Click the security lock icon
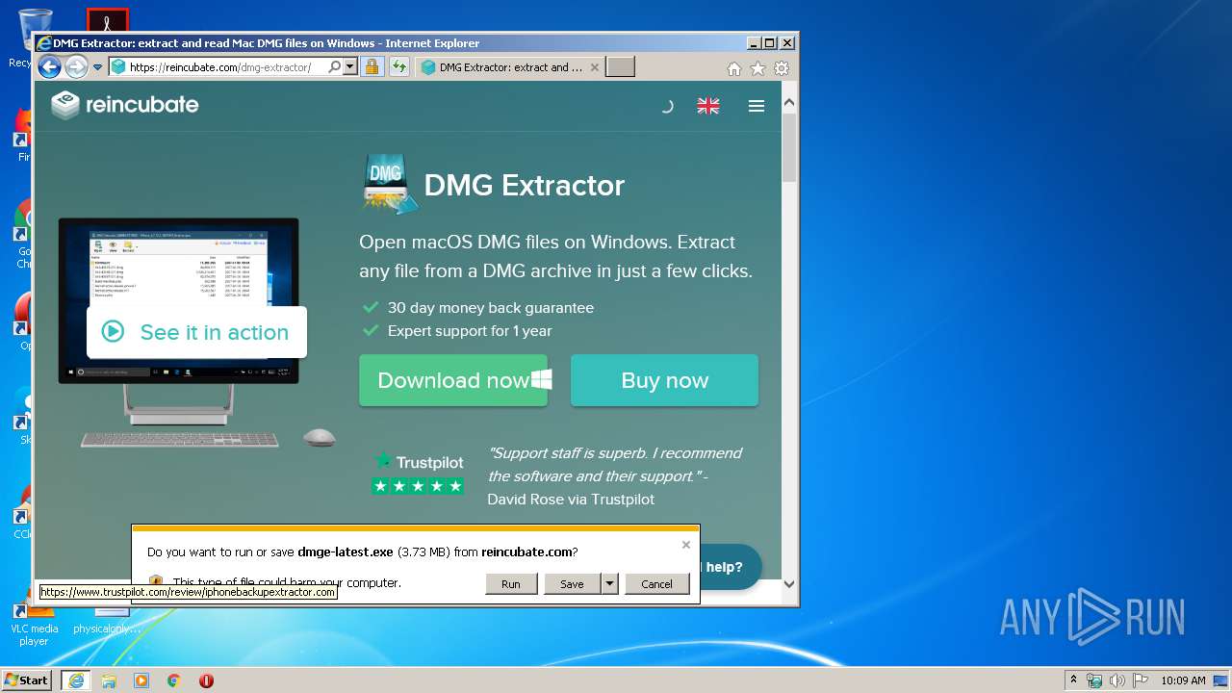This screenshot has height=693, width=1232. pyautogui.click(x=372, y=67)
